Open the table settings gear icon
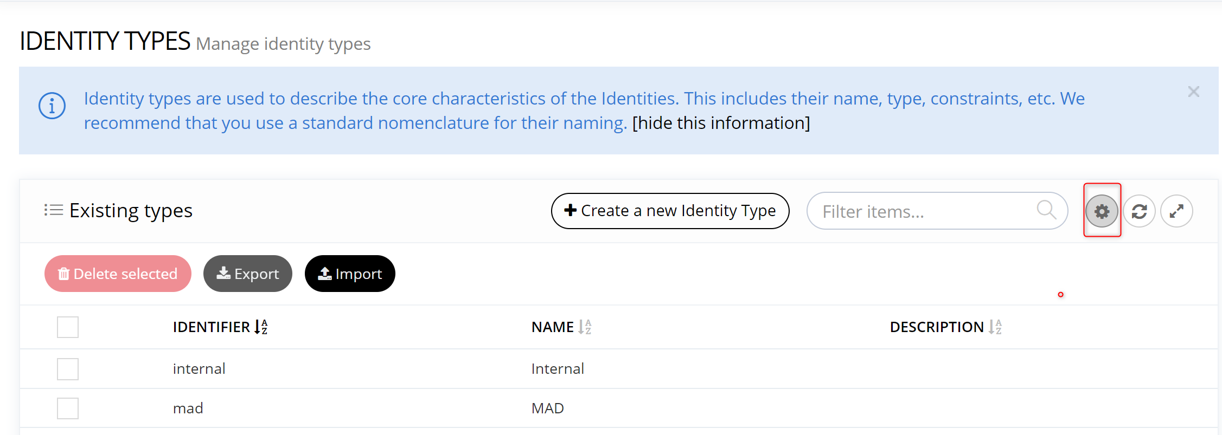Image resolution: width=1222 pixels, height=435 pixels. [x=1102, y=211]
